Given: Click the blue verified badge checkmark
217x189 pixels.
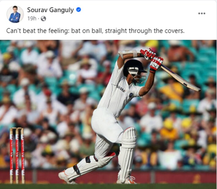Looking at the screenshot, I should coord(79,10).
